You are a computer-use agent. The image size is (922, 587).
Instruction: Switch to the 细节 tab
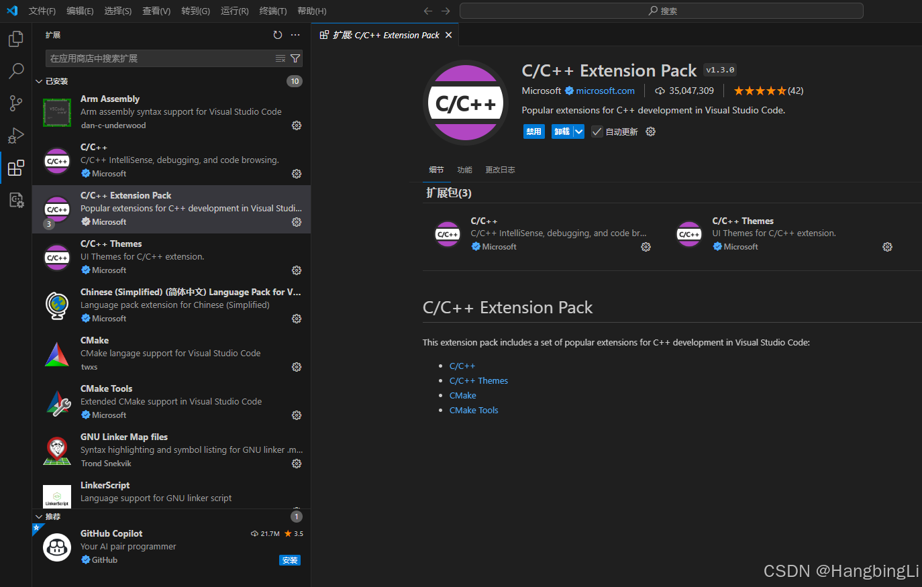pos(436,170)
